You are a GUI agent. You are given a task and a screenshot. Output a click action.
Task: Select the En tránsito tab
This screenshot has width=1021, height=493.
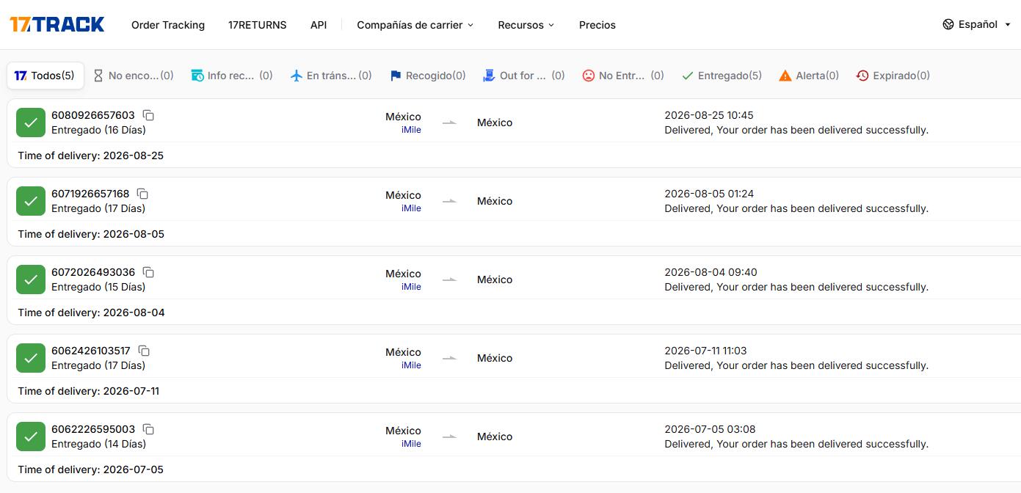pyautogui.click(x=331, y=76)
